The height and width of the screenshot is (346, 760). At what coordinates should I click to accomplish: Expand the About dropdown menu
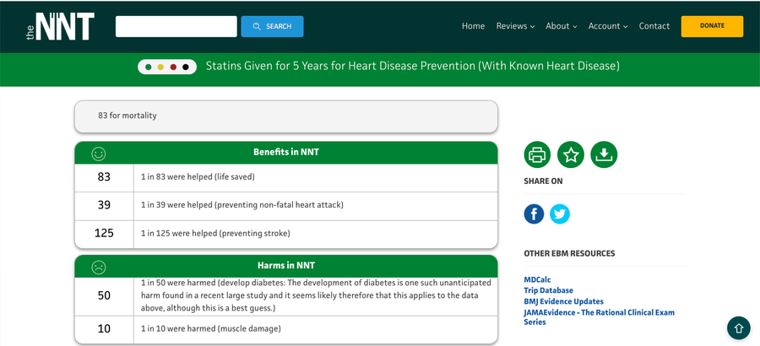562,26
